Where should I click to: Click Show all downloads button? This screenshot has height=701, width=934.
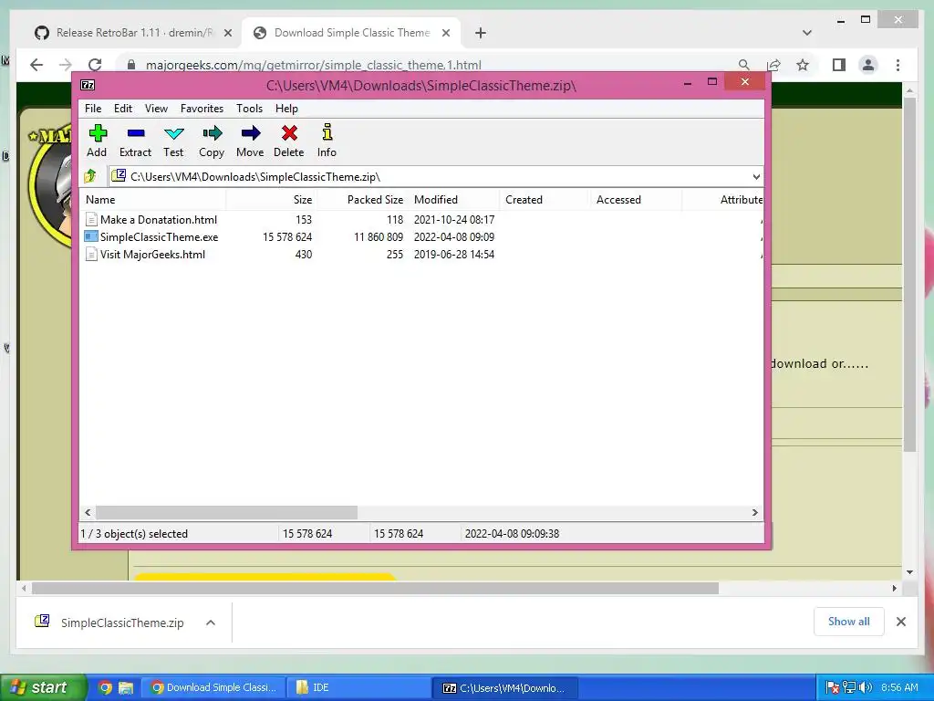[x=849, y=621]
